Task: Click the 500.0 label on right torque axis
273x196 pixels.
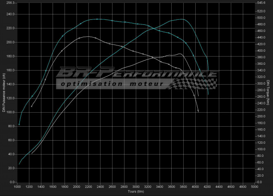Action: pos(261,18)
